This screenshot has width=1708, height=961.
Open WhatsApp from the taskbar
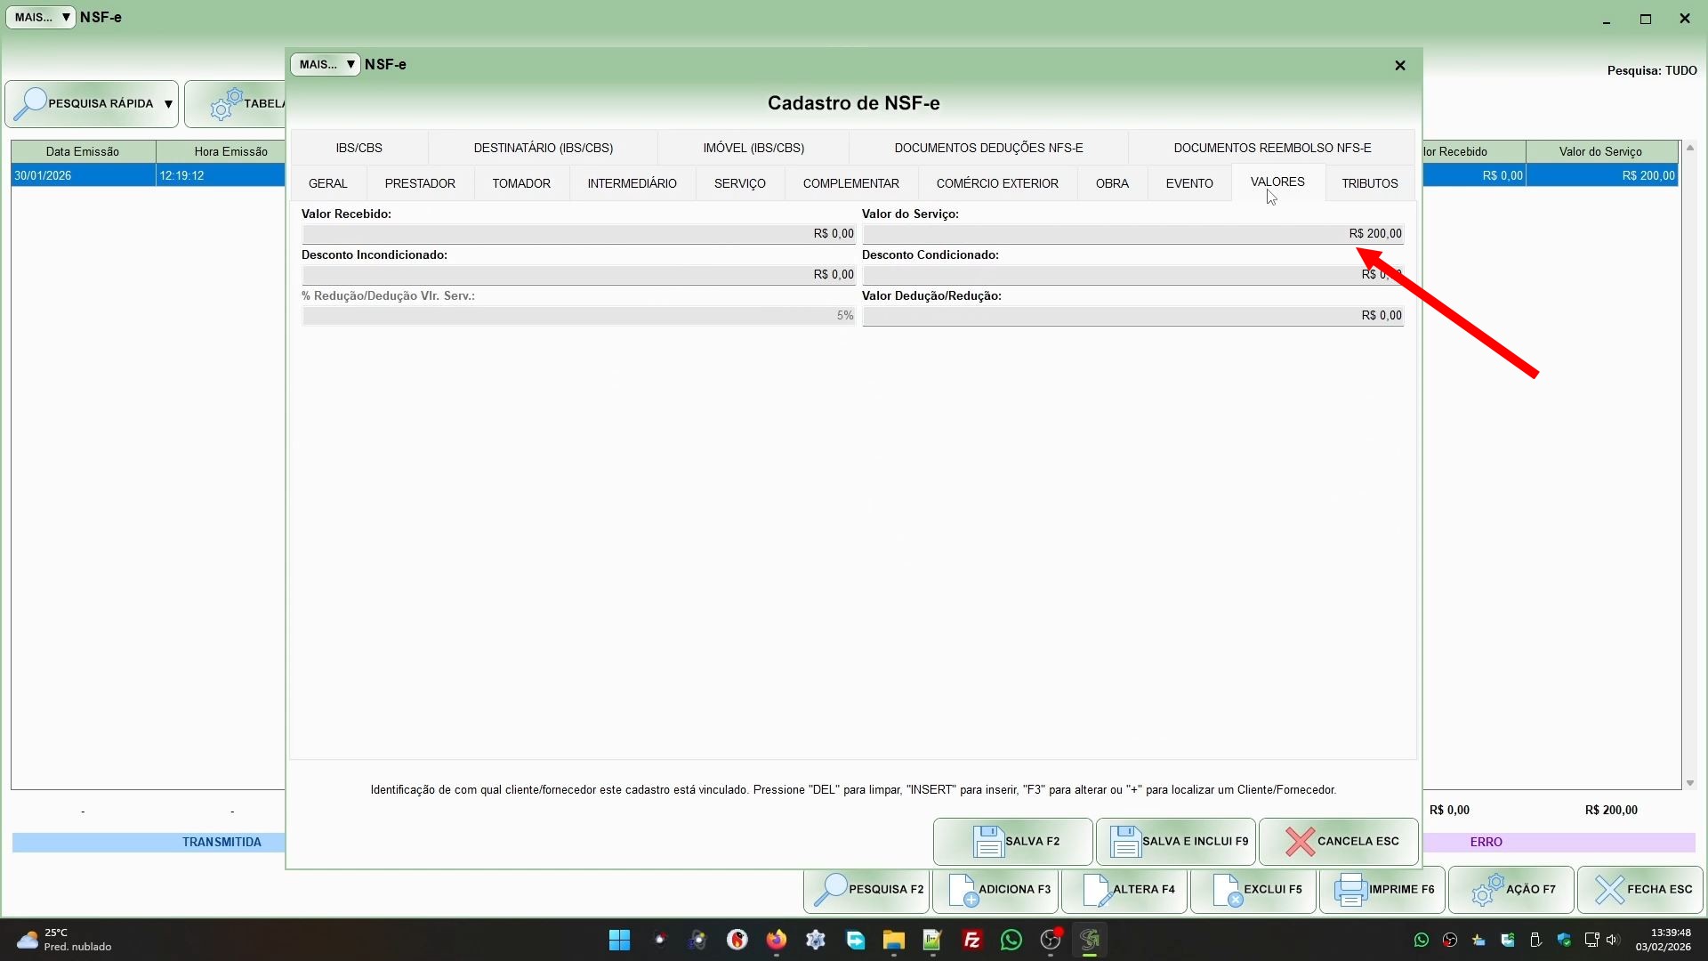[1011, 940]
